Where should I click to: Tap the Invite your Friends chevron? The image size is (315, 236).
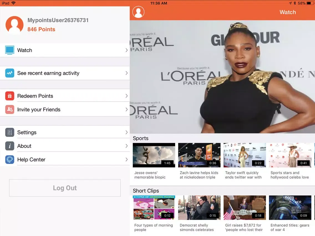(x=126, y=110)
